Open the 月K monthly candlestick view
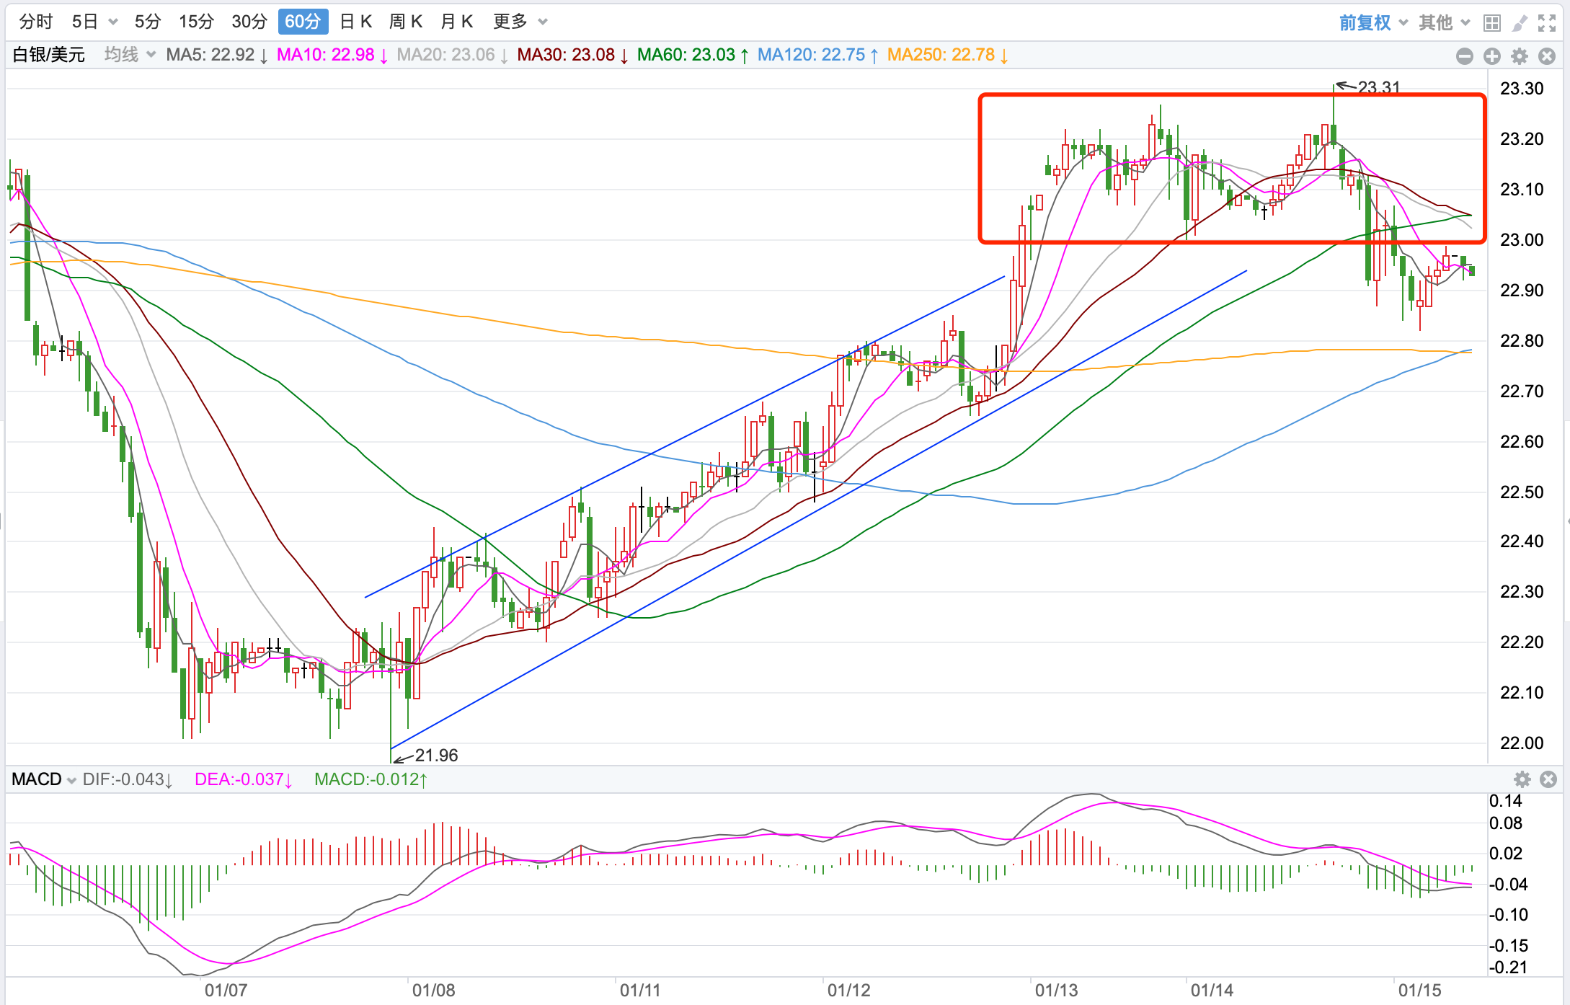The height and width of the screenshot is (1005, 1570). click(456, 22)
